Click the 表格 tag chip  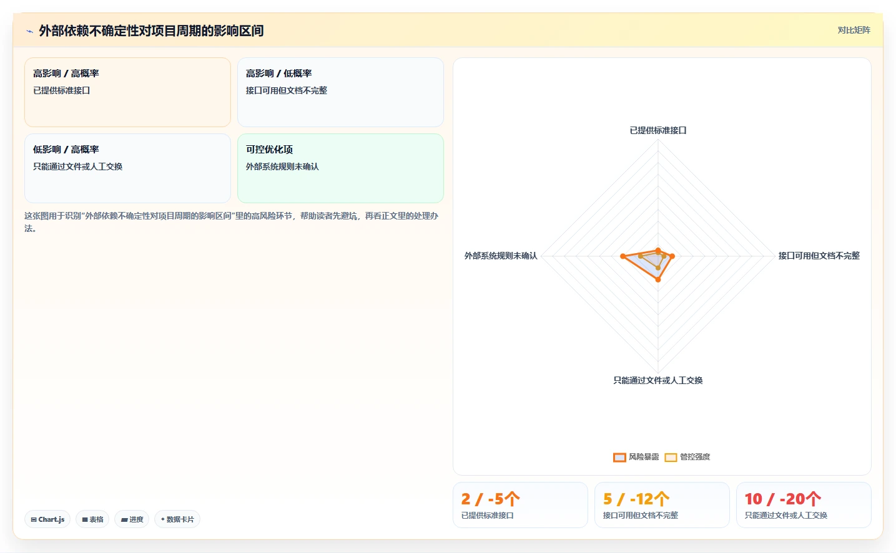tap(92, 519)
